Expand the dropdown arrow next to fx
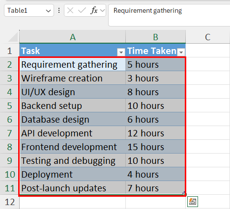230x209 pixels. click(102, 11)
